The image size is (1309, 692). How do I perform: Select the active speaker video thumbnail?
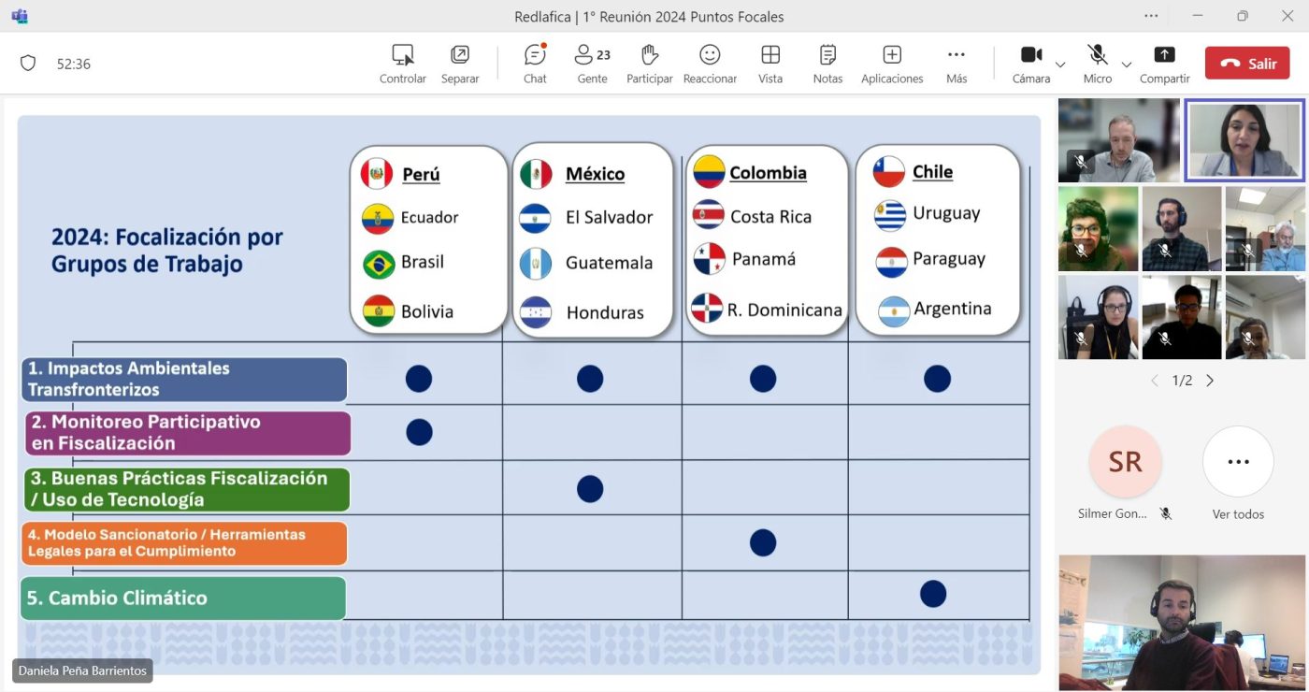(x=1244, y=140)
